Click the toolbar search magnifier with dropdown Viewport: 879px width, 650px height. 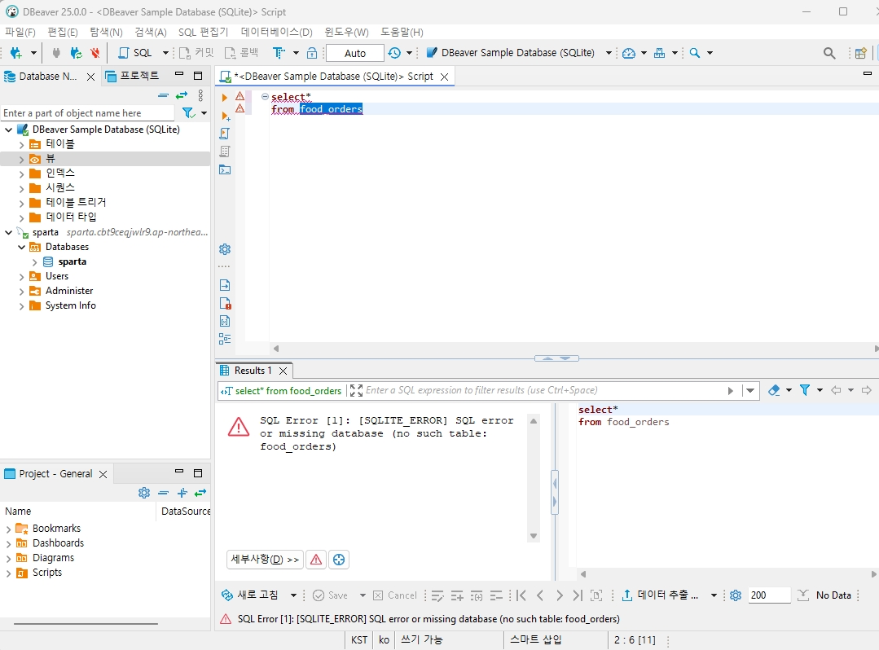click(x=695, y=53)
